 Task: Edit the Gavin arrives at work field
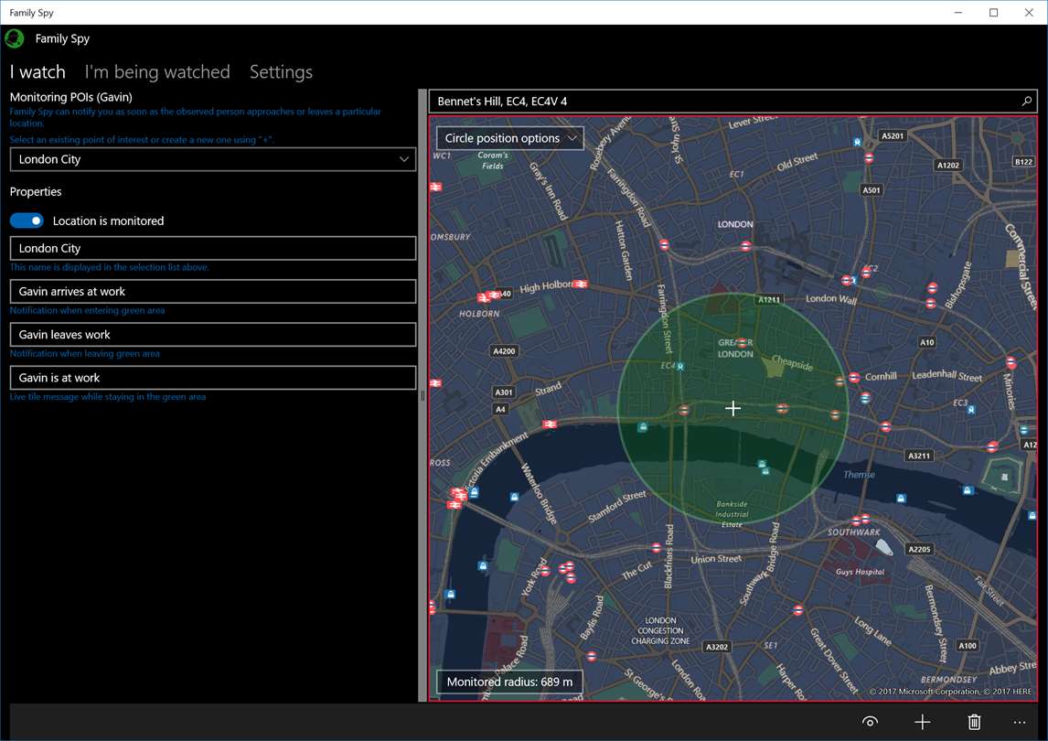(x=212, y=292)
